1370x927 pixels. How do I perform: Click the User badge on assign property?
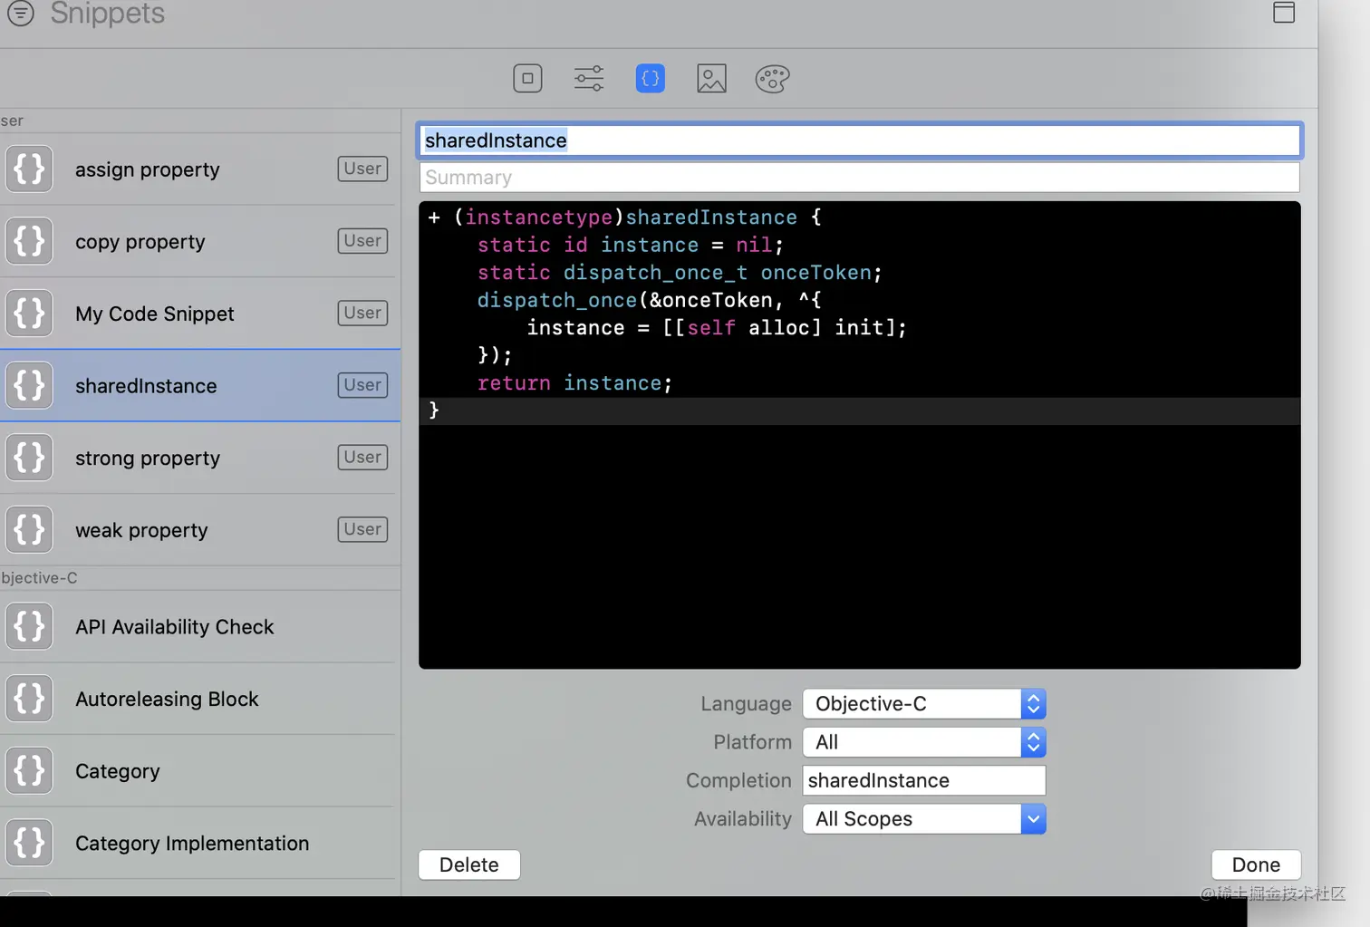tap(362, 169)
